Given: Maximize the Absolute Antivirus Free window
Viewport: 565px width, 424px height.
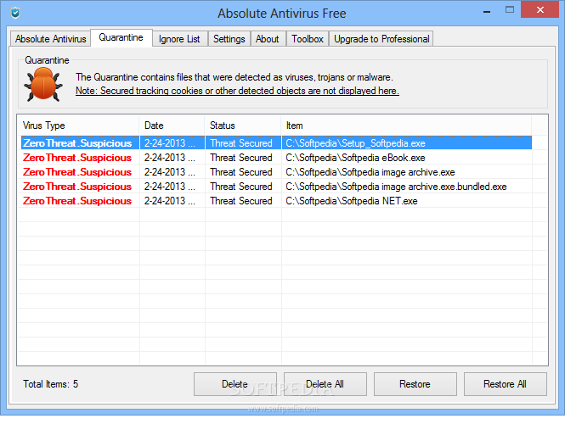Looking at the screenshot, I should (x=510, y=9).
